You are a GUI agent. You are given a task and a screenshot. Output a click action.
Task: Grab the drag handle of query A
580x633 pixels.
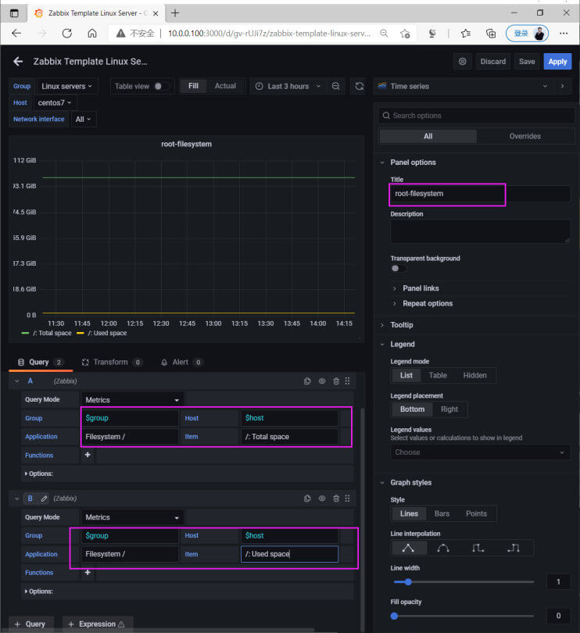tap(348, 381)
